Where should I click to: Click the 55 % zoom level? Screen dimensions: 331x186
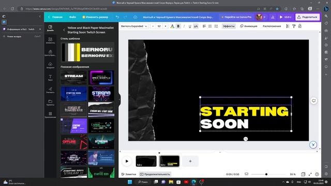[x=293, y=174]
